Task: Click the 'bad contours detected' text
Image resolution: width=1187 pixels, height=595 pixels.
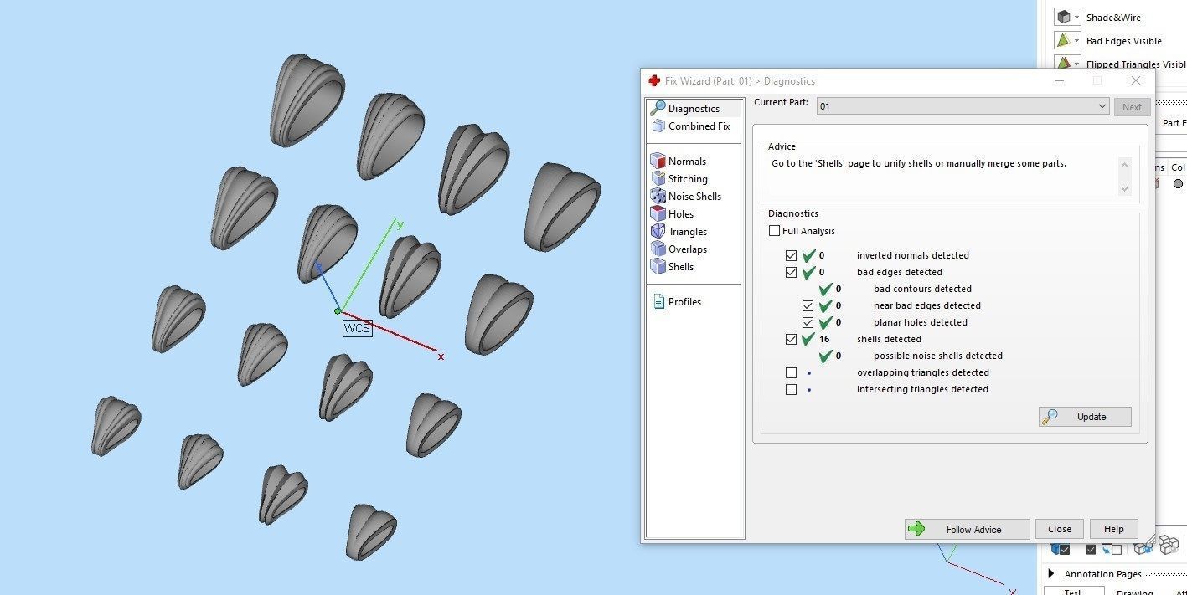Action: coord(922,289)
